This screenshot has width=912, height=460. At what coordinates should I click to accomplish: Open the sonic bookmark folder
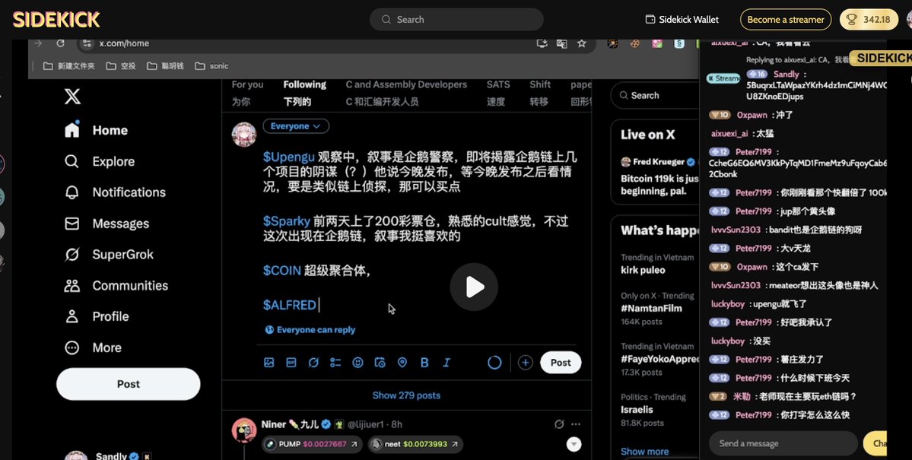(x=211, y=66)
